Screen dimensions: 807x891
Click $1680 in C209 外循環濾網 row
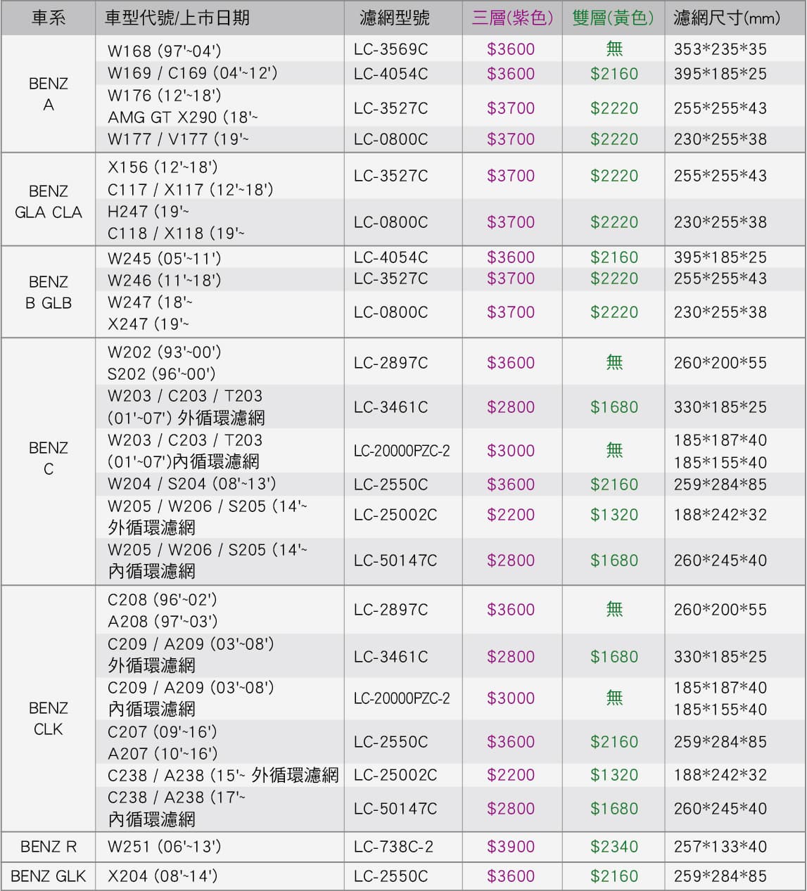click(x=614, y=657)
